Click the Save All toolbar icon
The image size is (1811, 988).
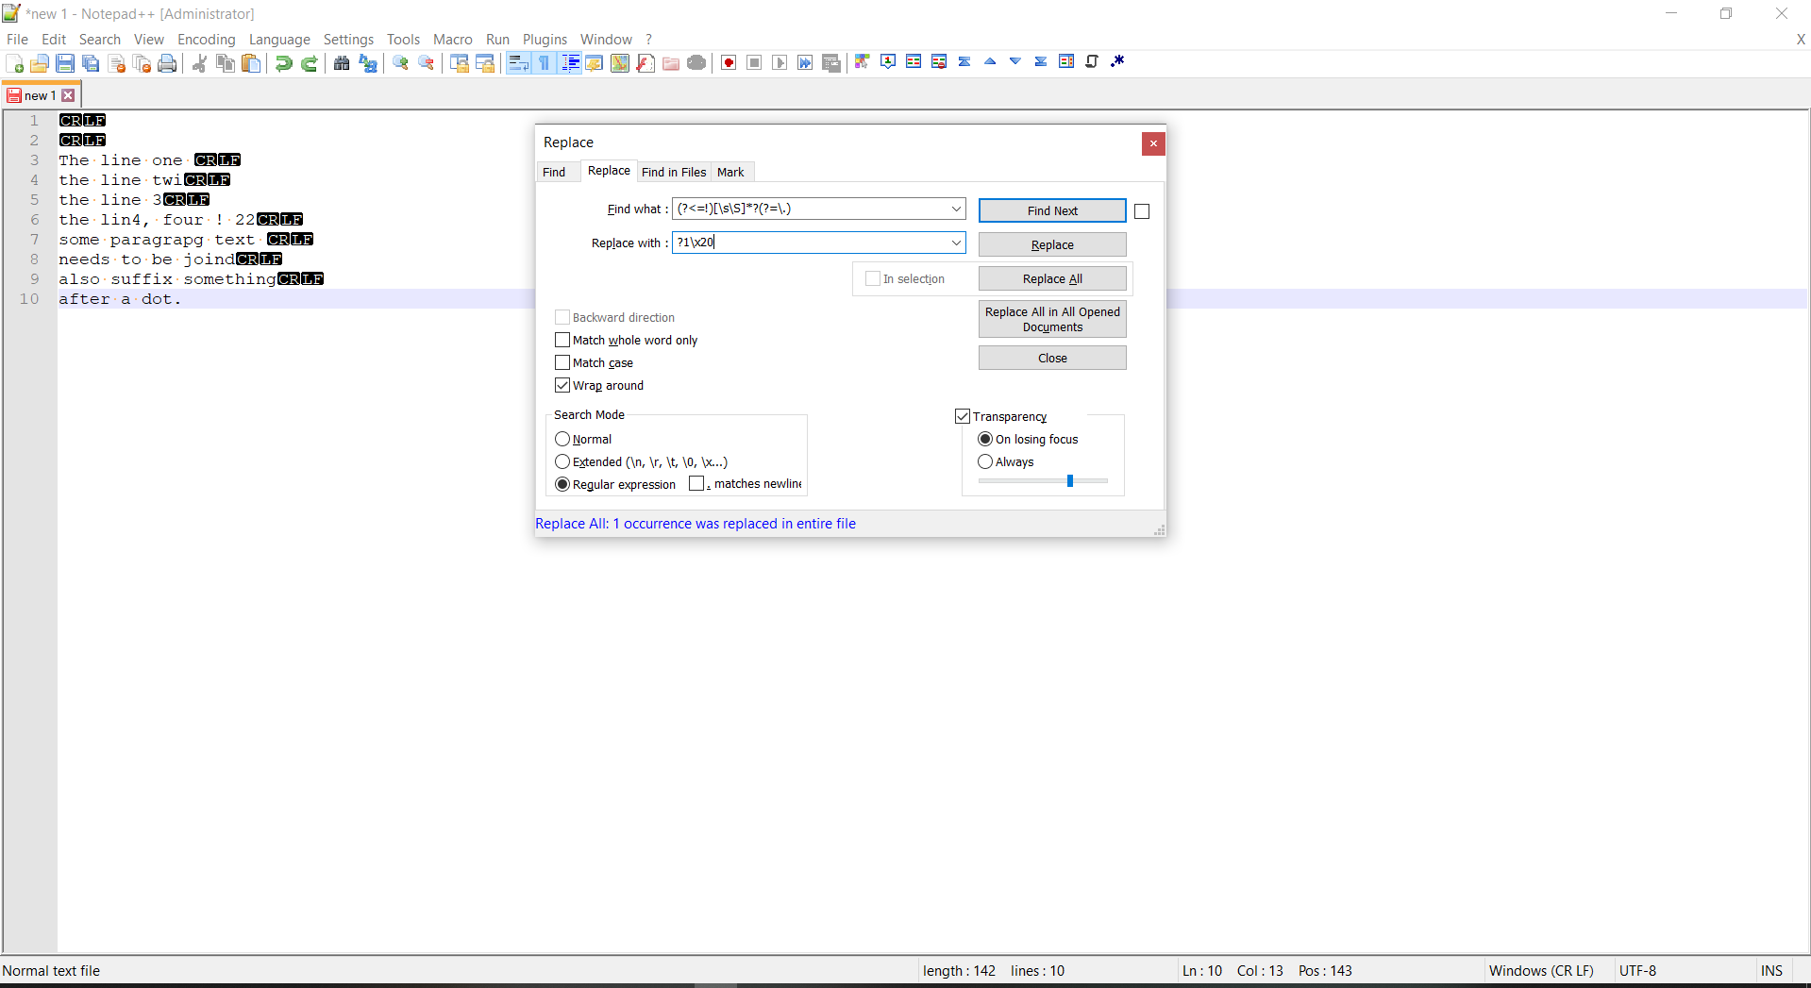pyautogui.click(x=91, y=63)
